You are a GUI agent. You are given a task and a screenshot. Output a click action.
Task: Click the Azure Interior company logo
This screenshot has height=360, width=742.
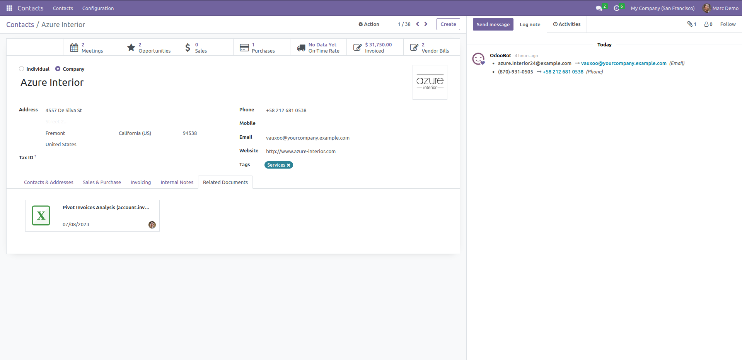(430, 82)
